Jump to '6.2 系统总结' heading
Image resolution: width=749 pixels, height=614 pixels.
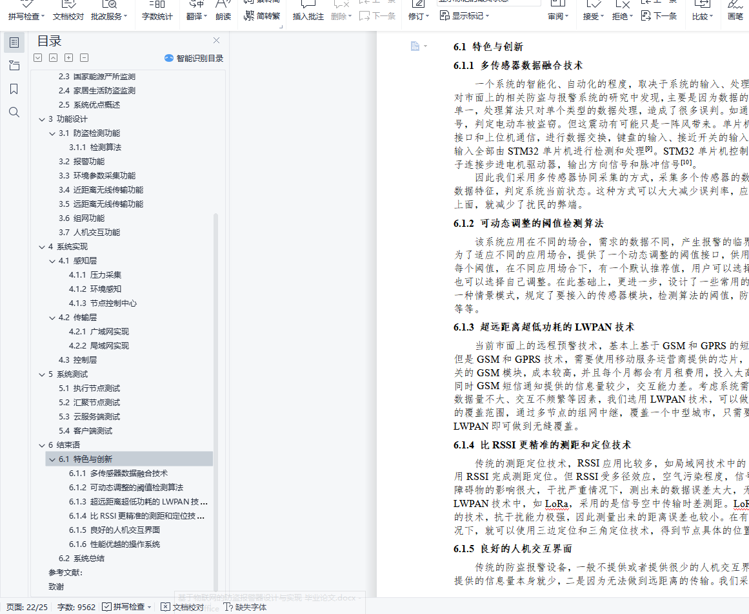point(82,558)
